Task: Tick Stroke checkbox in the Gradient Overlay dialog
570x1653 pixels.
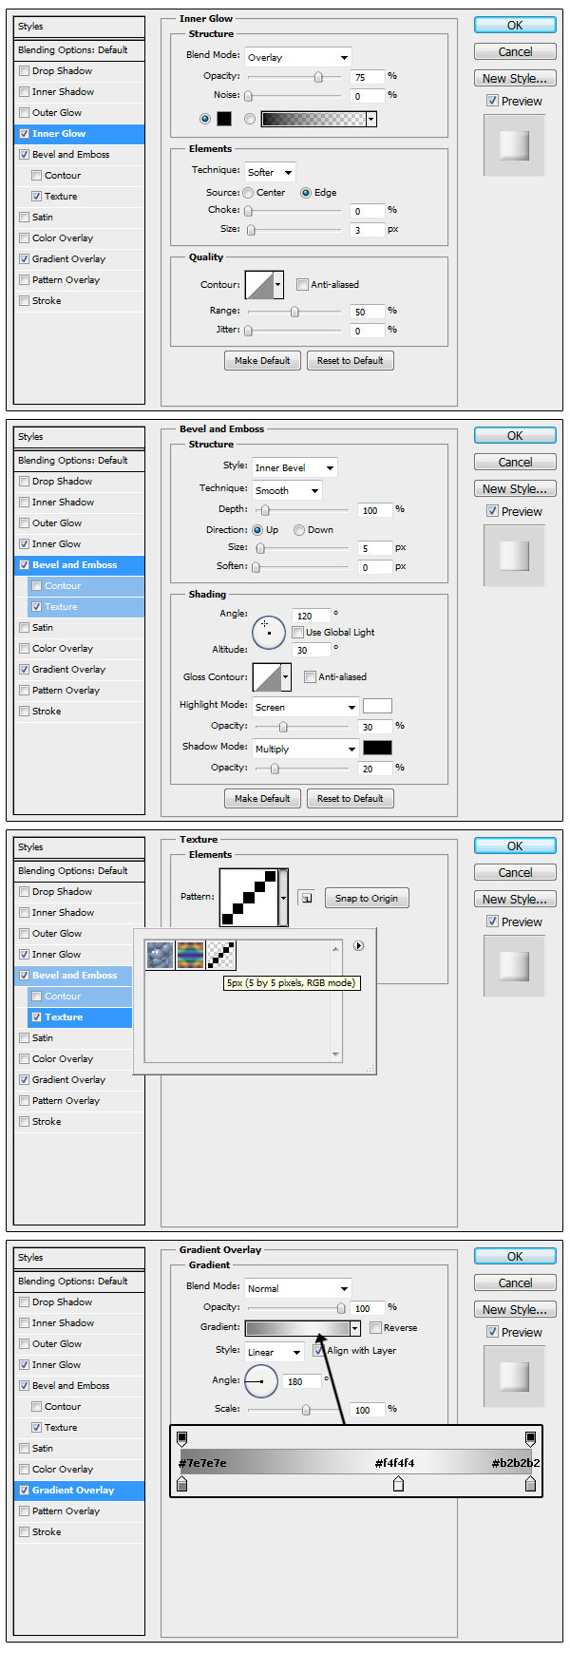Action: [x=24, y=1532]
